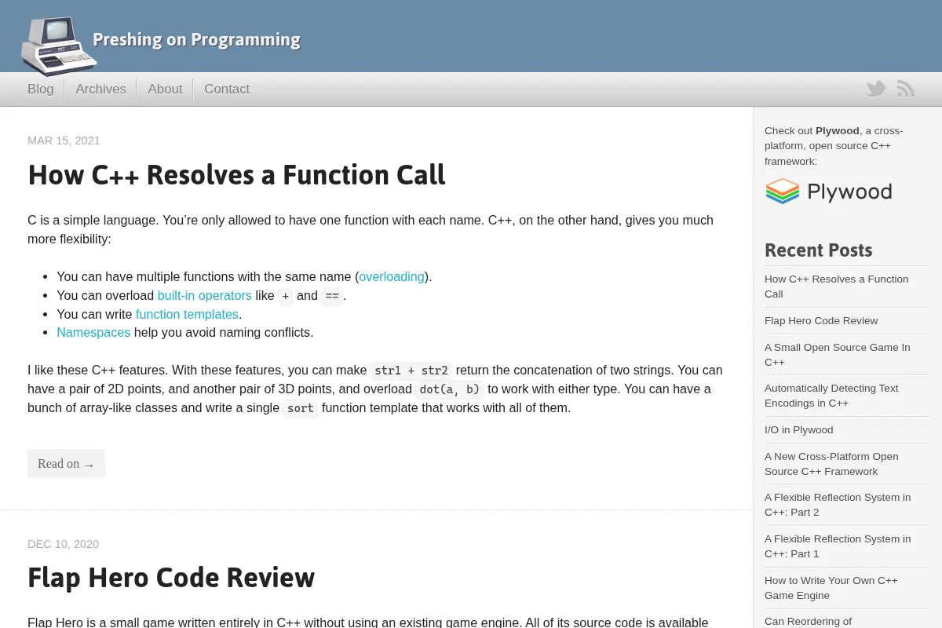The image size is (942, 628).
Task: Open sidebar post 'Flap Hero Code Review'
Action: tap(821, 320)
